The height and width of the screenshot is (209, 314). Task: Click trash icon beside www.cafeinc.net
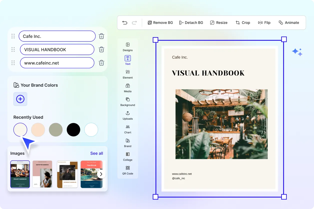tap(101, 63)
